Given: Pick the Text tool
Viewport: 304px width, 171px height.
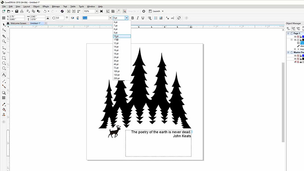Looking at the screenshot, I should (x=4, y=75).
